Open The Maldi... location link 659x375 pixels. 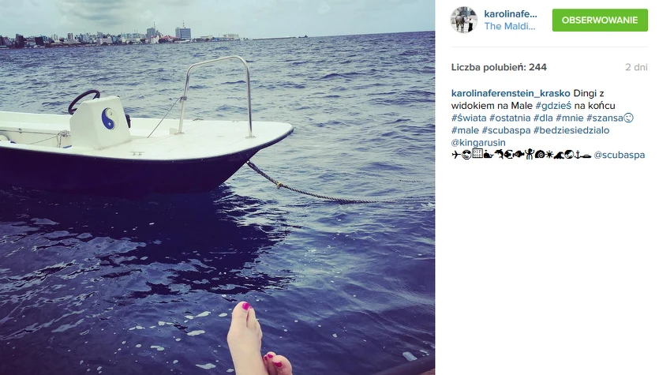click(x=510, y=26)
